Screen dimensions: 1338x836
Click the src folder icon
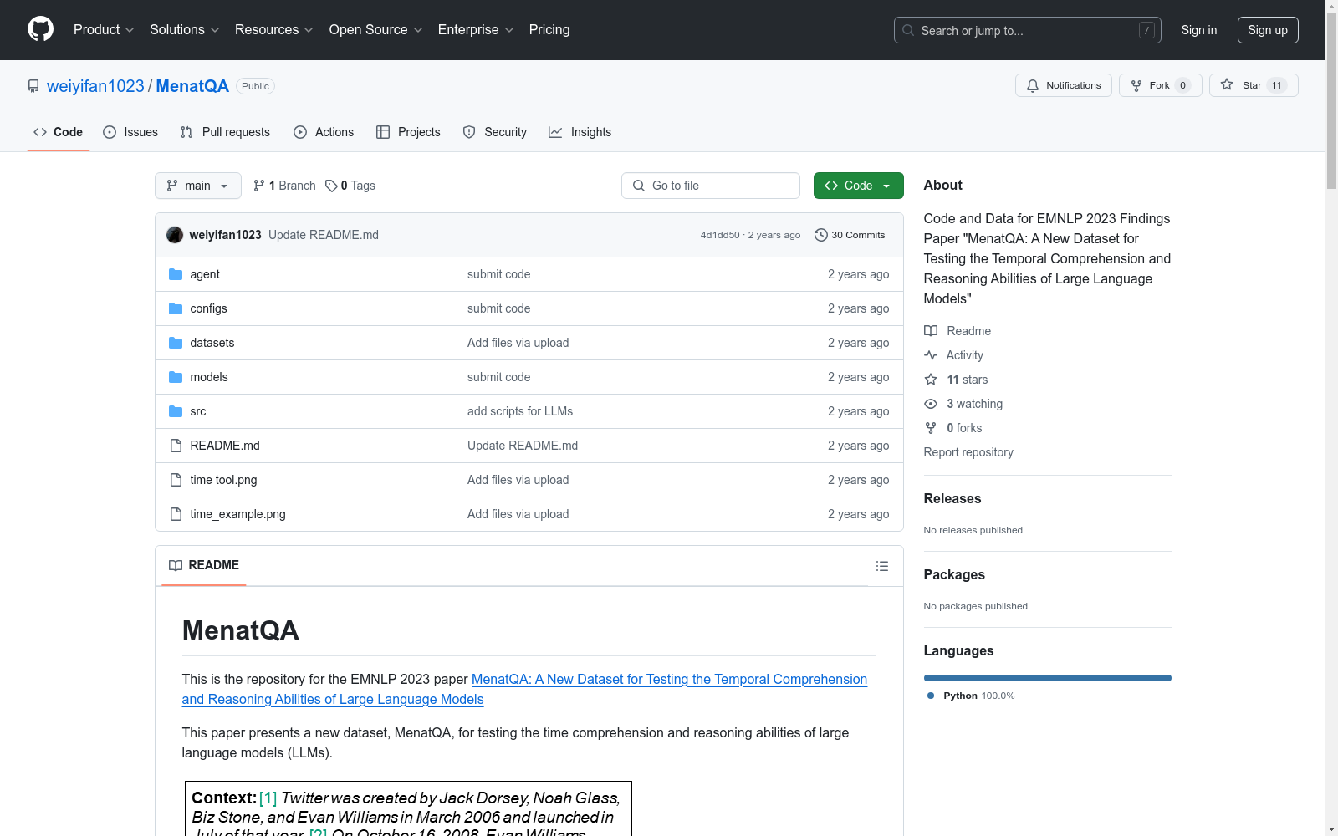point(176,411)
